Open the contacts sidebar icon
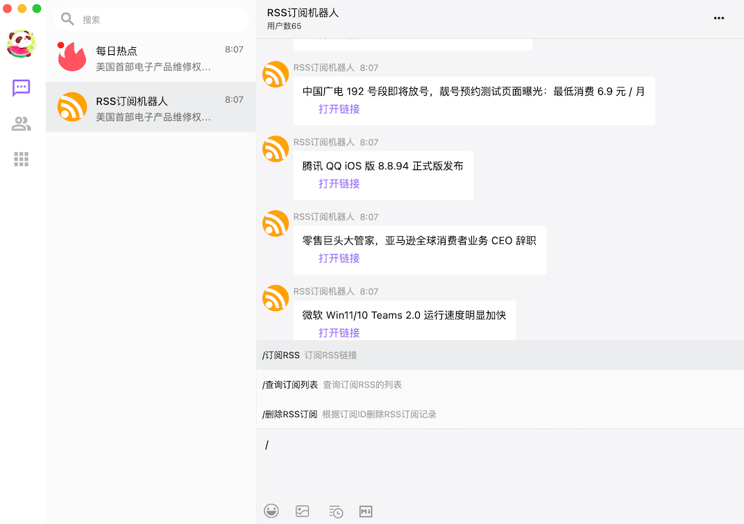This screenshot has width=744, height=524. point(22,124)
